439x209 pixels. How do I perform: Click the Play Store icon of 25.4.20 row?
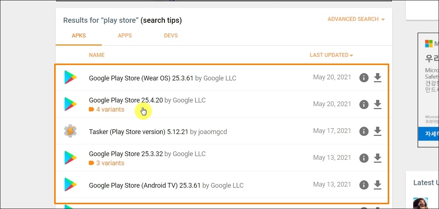tap(70, 104)
